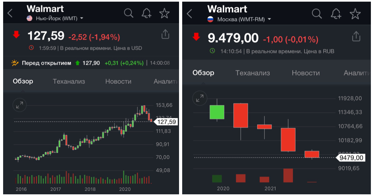Open search in the New York Walmart panel
The height and width of the screenshot is (196, 374).
(128, 13)
